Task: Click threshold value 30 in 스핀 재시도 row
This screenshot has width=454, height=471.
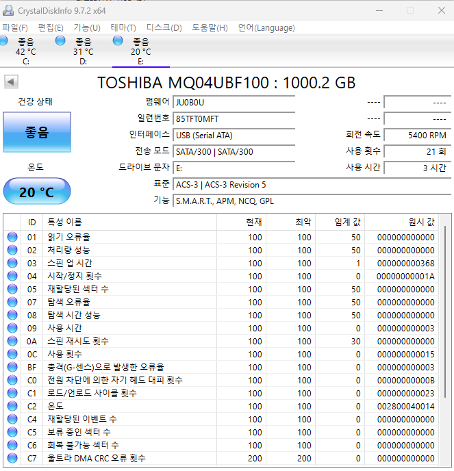Action: 356,342
